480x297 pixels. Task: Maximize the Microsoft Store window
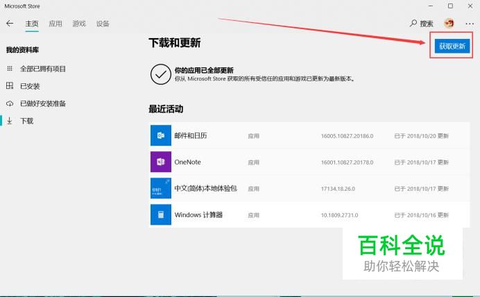tap(450, 6)
